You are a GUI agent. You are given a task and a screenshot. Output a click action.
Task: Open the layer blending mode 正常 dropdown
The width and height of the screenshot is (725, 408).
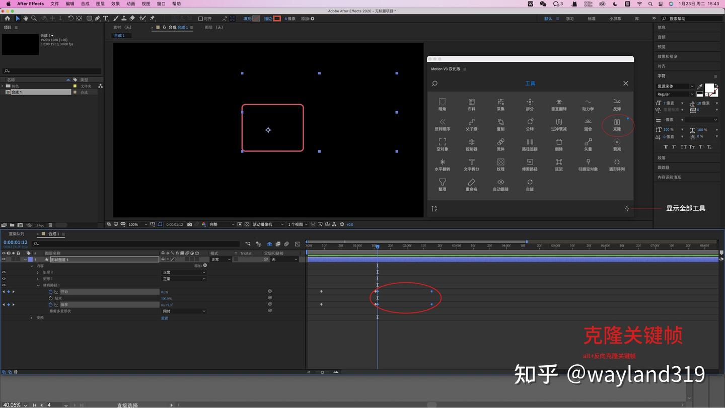221,260
